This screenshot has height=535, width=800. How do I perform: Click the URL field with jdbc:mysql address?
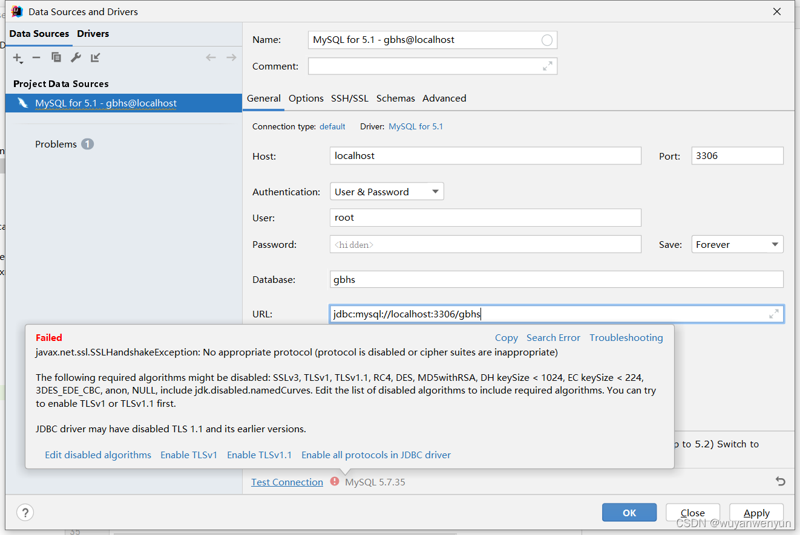557,314
